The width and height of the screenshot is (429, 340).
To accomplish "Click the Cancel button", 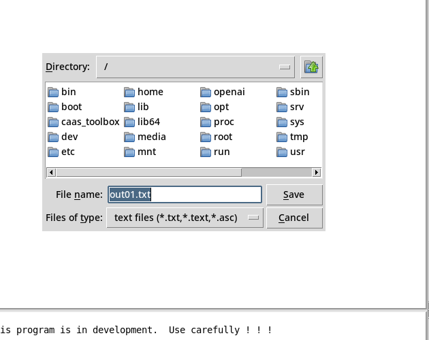I will (x=294, y=218).
